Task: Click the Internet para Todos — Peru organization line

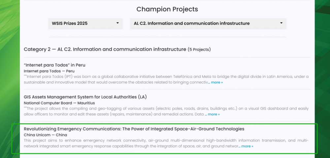Action: point(49,71)
